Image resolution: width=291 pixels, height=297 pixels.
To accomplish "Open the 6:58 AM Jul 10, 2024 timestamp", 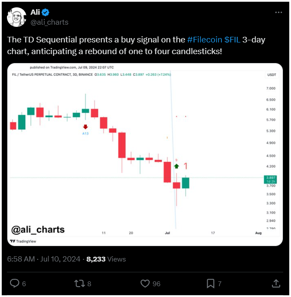I will coord(44,259).
